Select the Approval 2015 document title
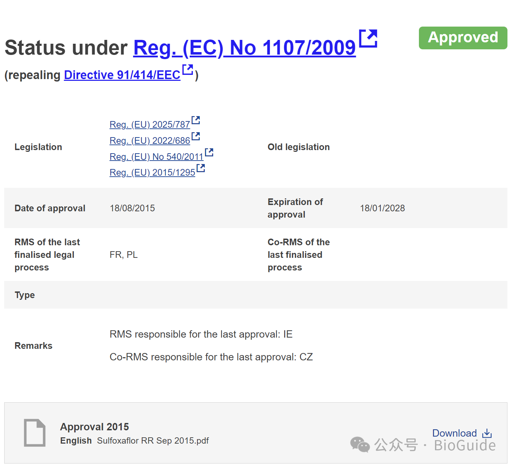 click(94, 427)
